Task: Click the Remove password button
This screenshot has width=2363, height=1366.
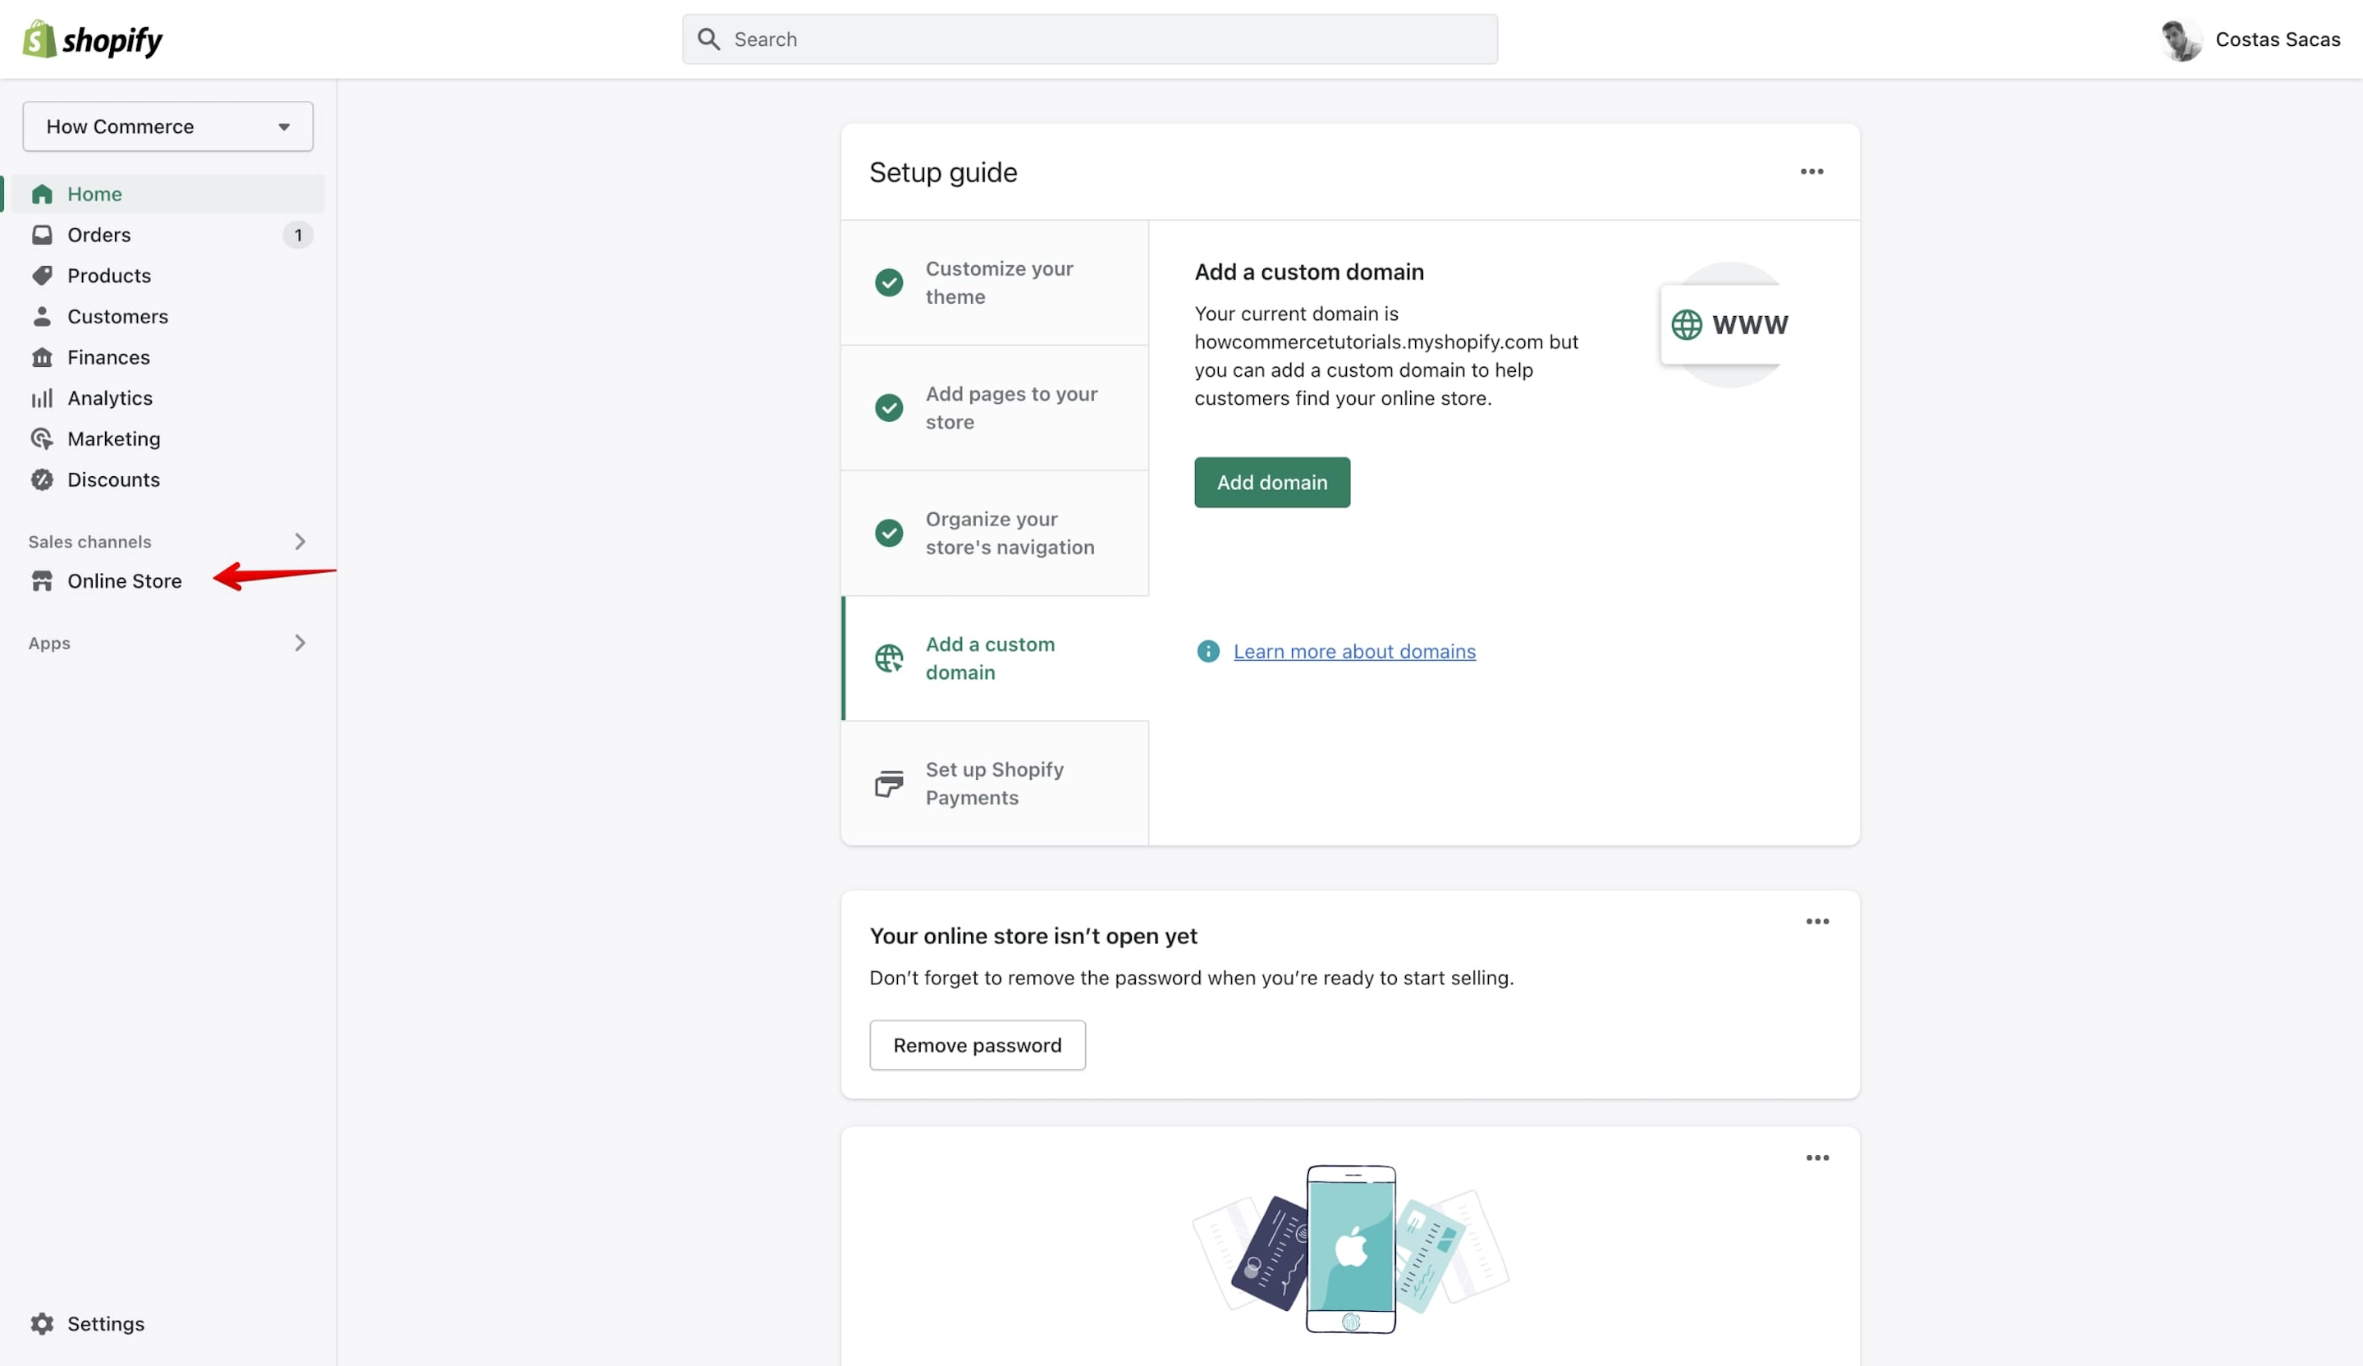Action: coord(977,1044)
